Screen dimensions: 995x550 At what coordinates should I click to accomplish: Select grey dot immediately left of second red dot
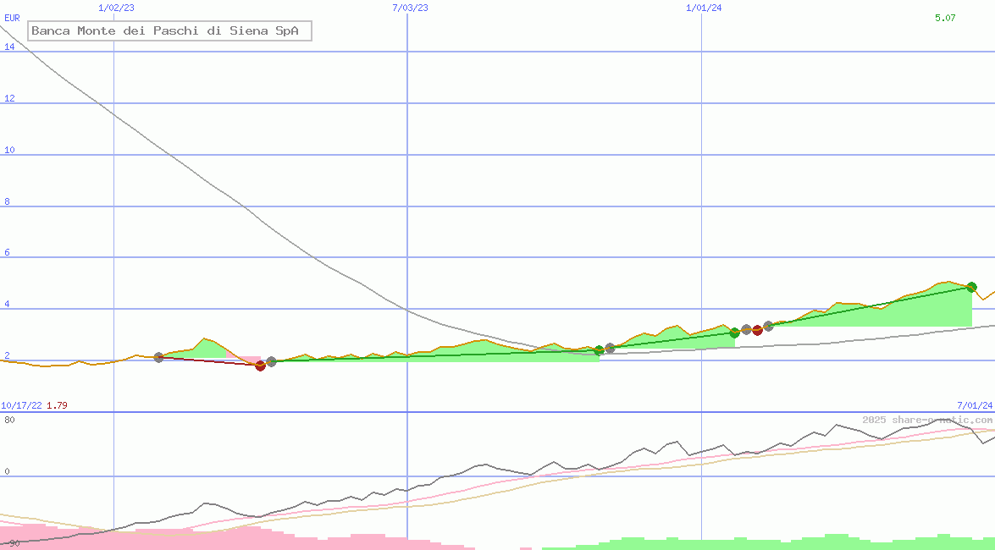(x=746, y=329)
